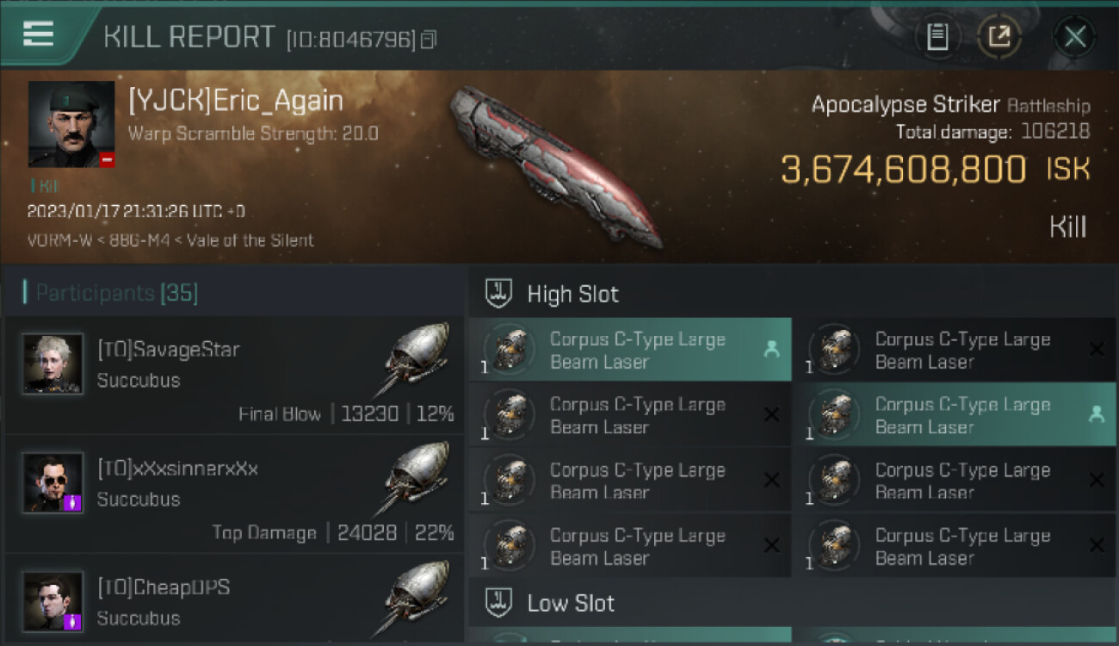
Task: Open Eric_Again's character portrait
Action: coord(71,123)
